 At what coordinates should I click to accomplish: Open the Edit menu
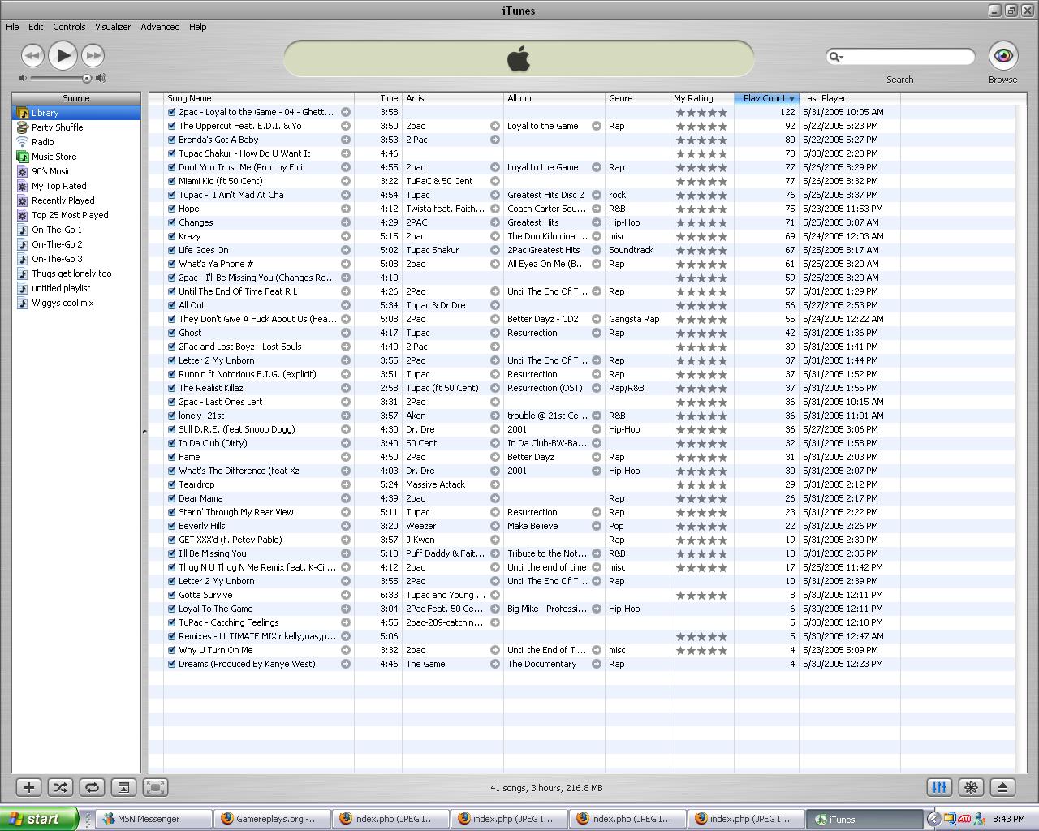pyautogui.click(x=36, y=27)
